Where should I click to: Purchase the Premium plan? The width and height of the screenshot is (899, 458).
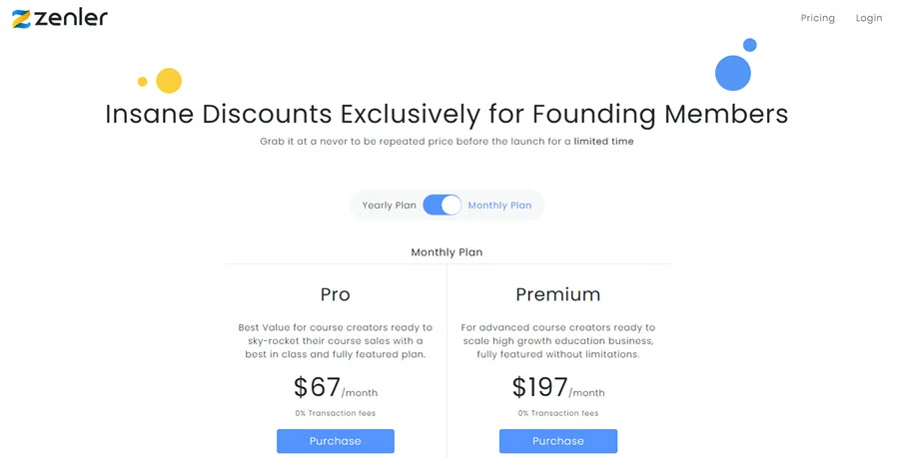click(x=557, y=441)
